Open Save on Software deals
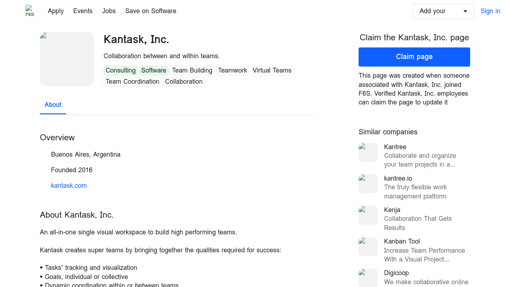Screen dimensions: 510x287 click(151, 11)
